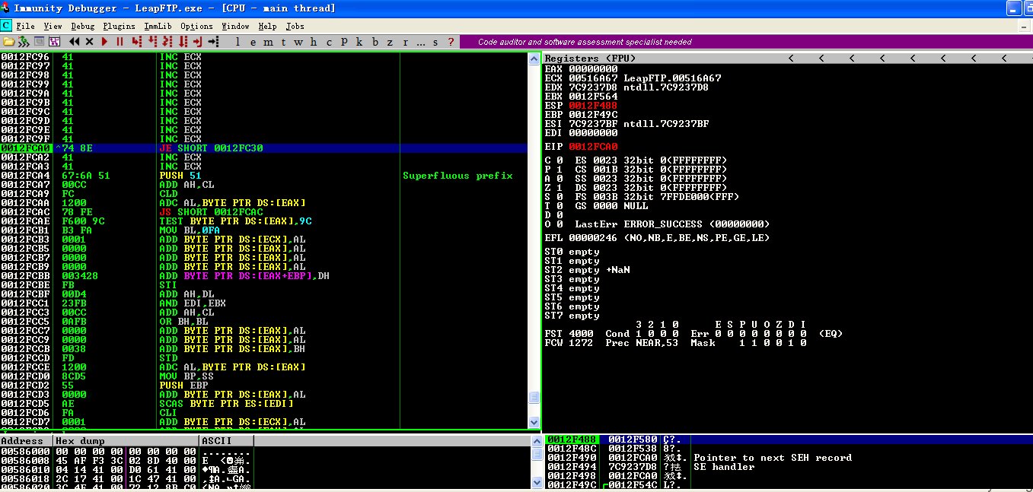Click 'Pointer to next SEH record' stack row

point(788,458)
